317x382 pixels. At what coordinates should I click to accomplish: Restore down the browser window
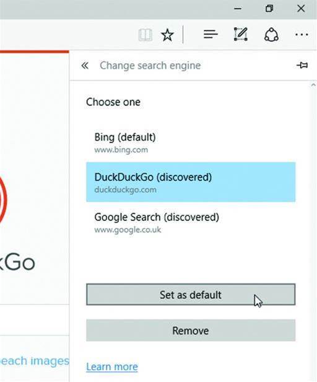click(269, 9)
